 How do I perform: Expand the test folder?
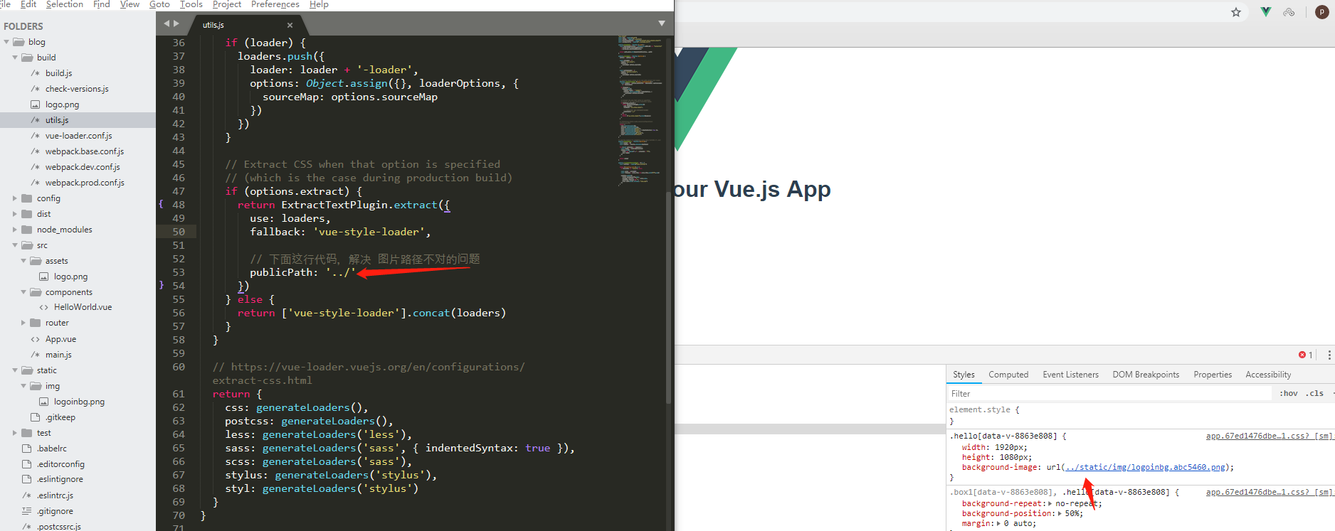15,433
